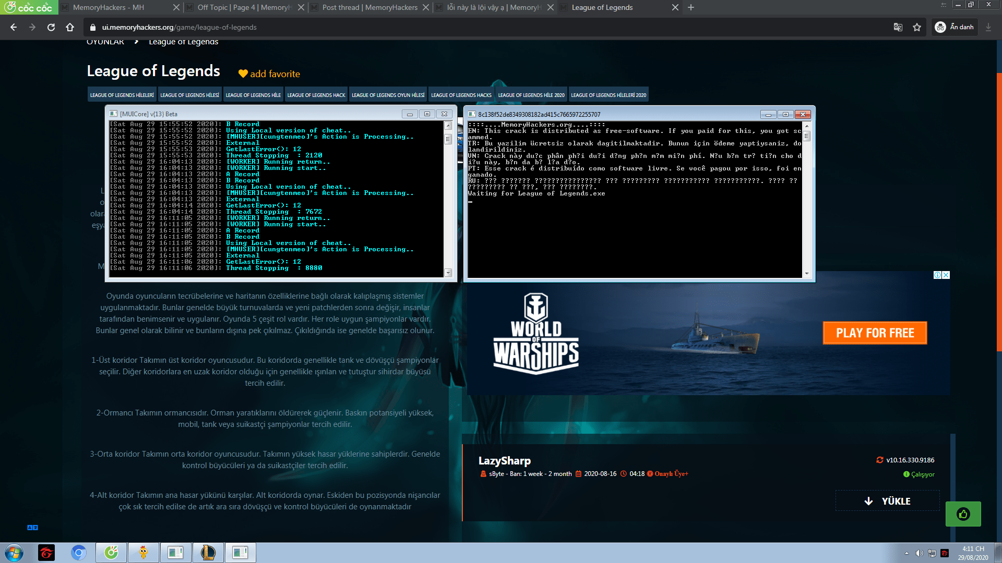Open LEAGUE OF LEGENDS OYUN HİLESİ tag
This screenshot has width=1002, height=563.
pyautogui.click(x=388, y=95)
